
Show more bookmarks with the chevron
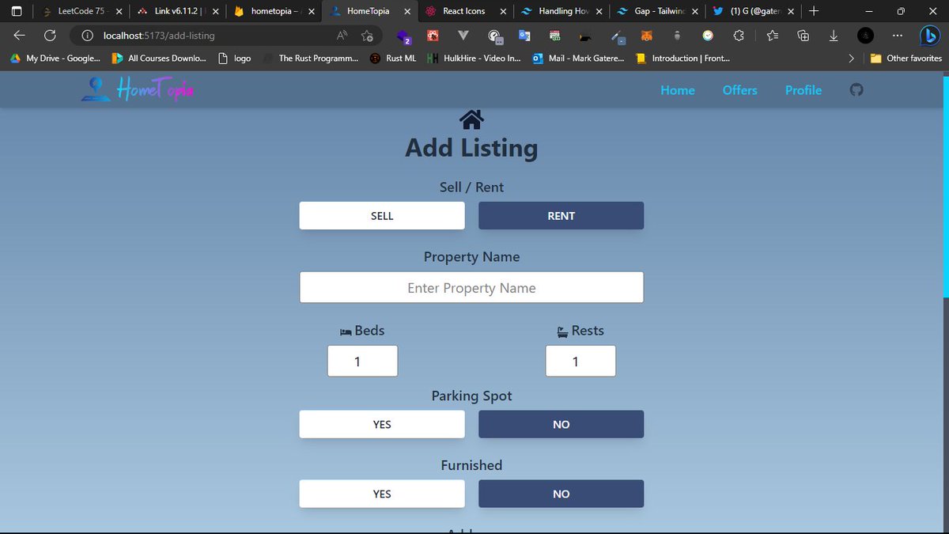tap(851, 59)
